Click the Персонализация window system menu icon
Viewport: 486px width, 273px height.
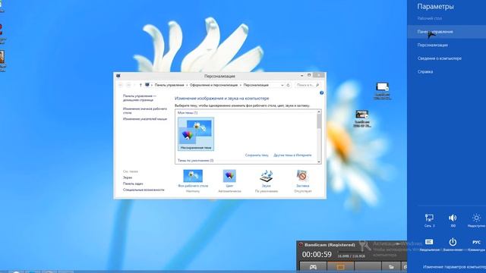click(118, 76)
